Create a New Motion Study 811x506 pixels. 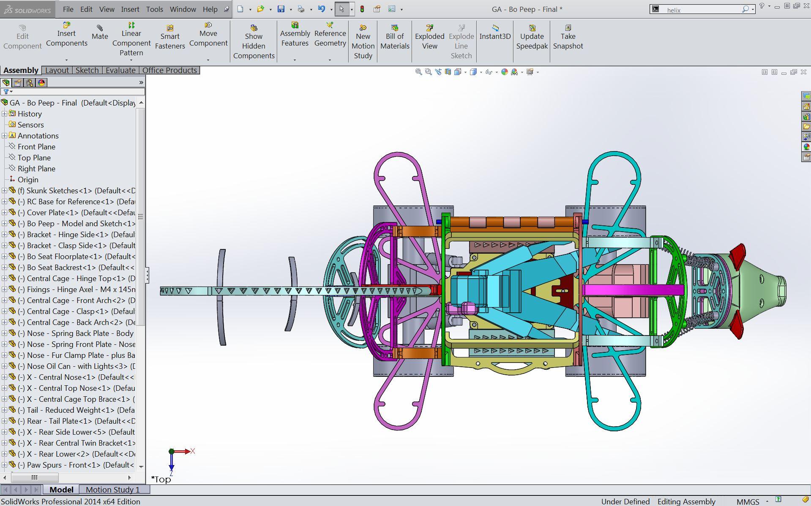[x=363, y=41]
